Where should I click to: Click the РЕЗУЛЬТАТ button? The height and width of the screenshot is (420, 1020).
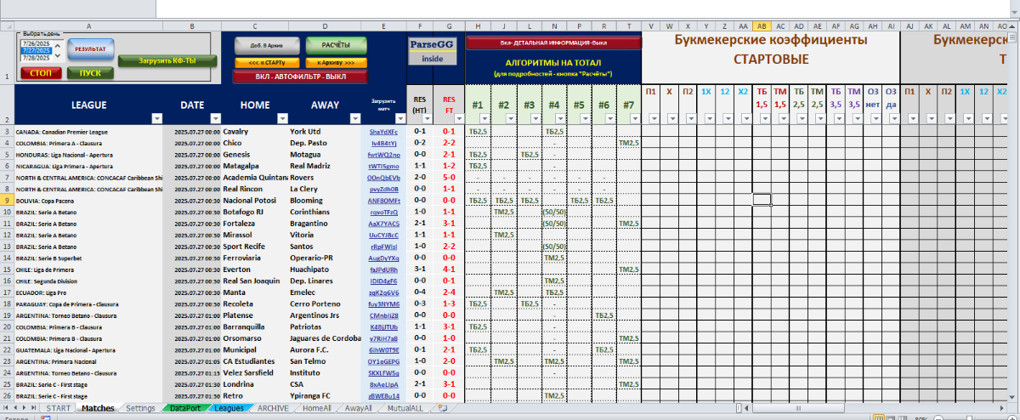click(89, 50)
